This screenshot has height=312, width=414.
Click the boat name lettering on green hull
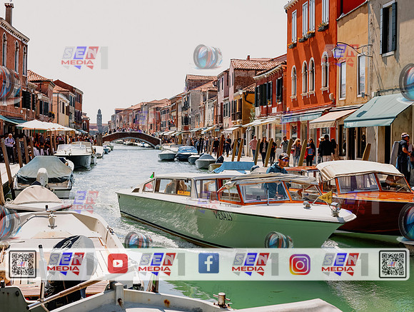[x=223, y=216]
